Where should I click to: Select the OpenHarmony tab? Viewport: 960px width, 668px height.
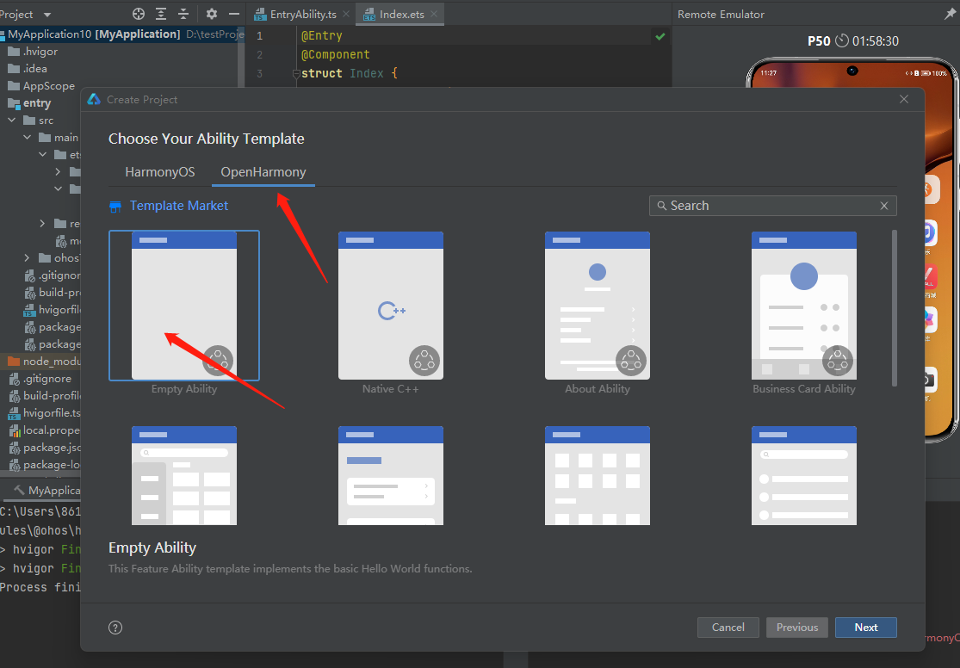[x=263, y=172]
